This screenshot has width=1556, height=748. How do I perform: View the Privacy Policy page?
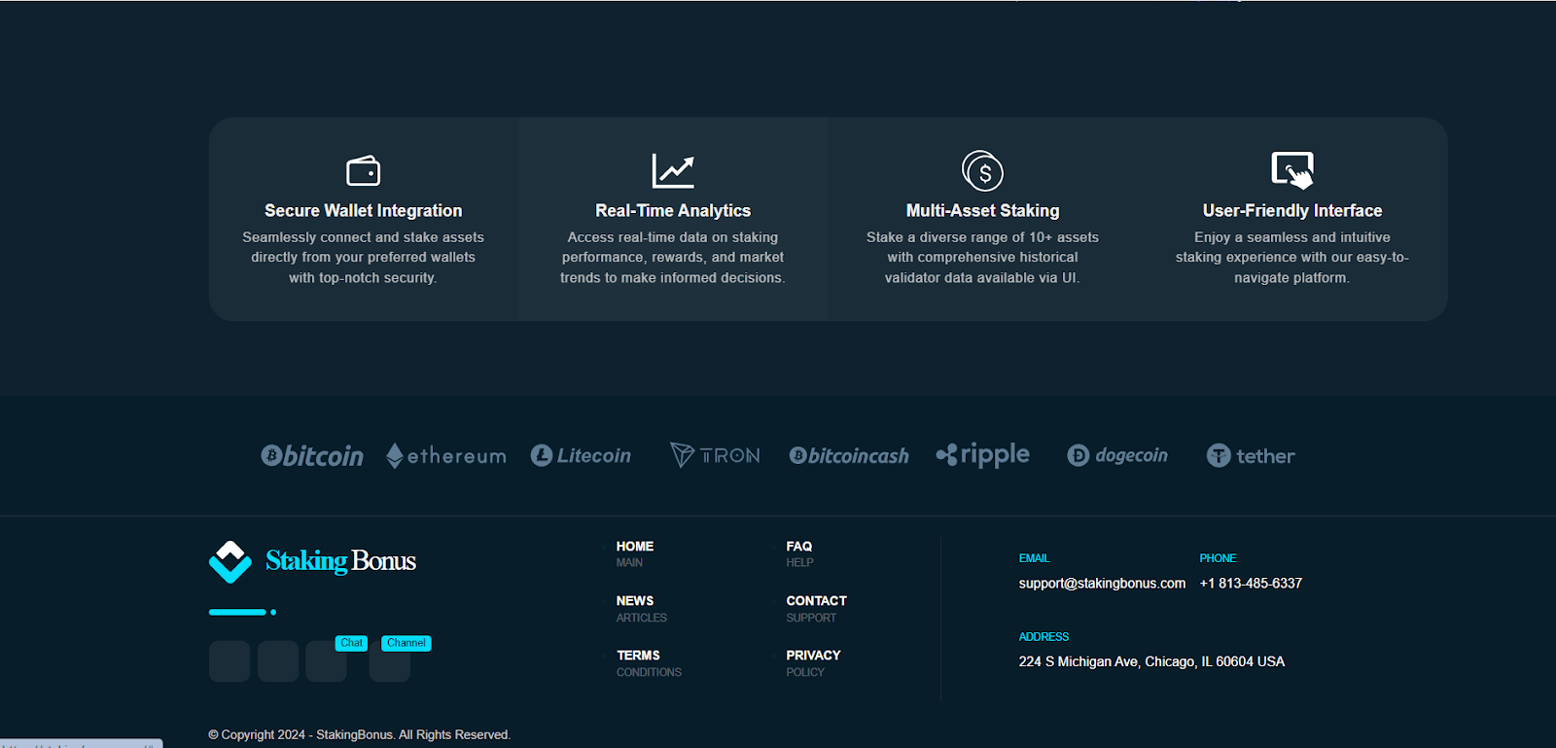(813, 656)
